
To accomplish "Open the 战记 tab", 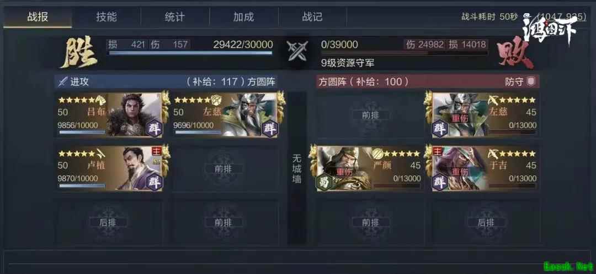I will 312,17.
